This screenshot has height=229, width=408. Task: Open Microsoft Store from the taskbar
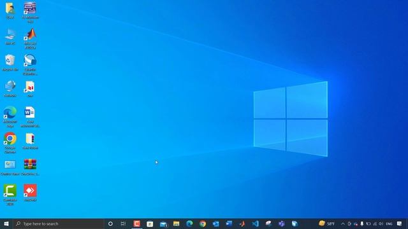click(x=150, y=223)
